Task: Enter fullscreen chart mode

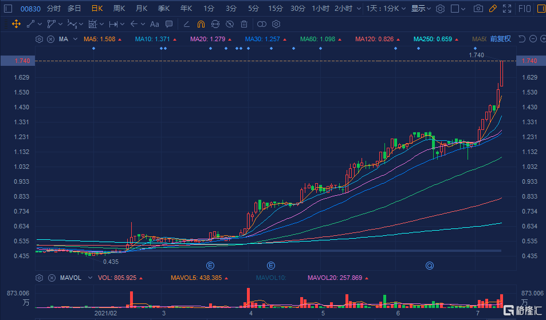Action: 506,9
